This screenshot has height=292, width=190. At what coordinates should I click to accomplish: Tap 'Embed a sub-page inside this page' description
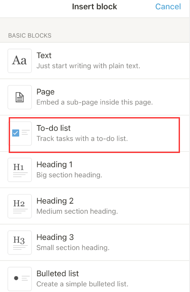click(x=94, y=102)
